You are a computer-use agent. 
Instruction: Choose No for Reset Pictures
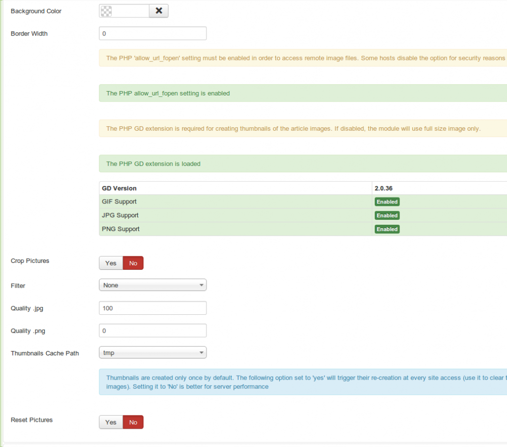[x=133, y=422]
